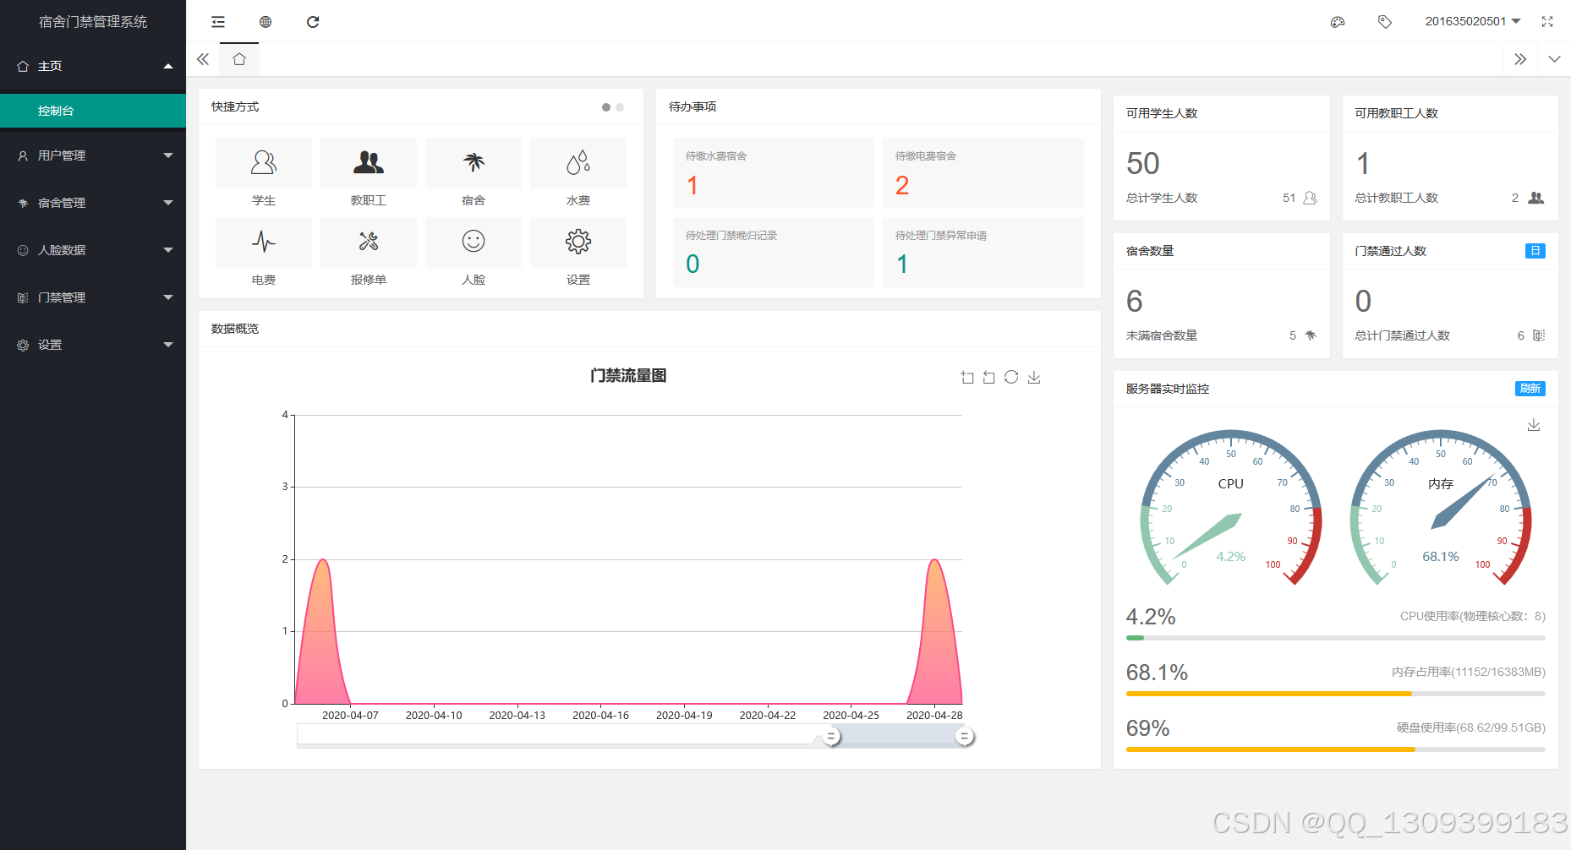The height and width of the screenshot is (850, 1571).
Task: Click the door icon beside 总计门禁通过人数
Action: tap(1539, 335)
